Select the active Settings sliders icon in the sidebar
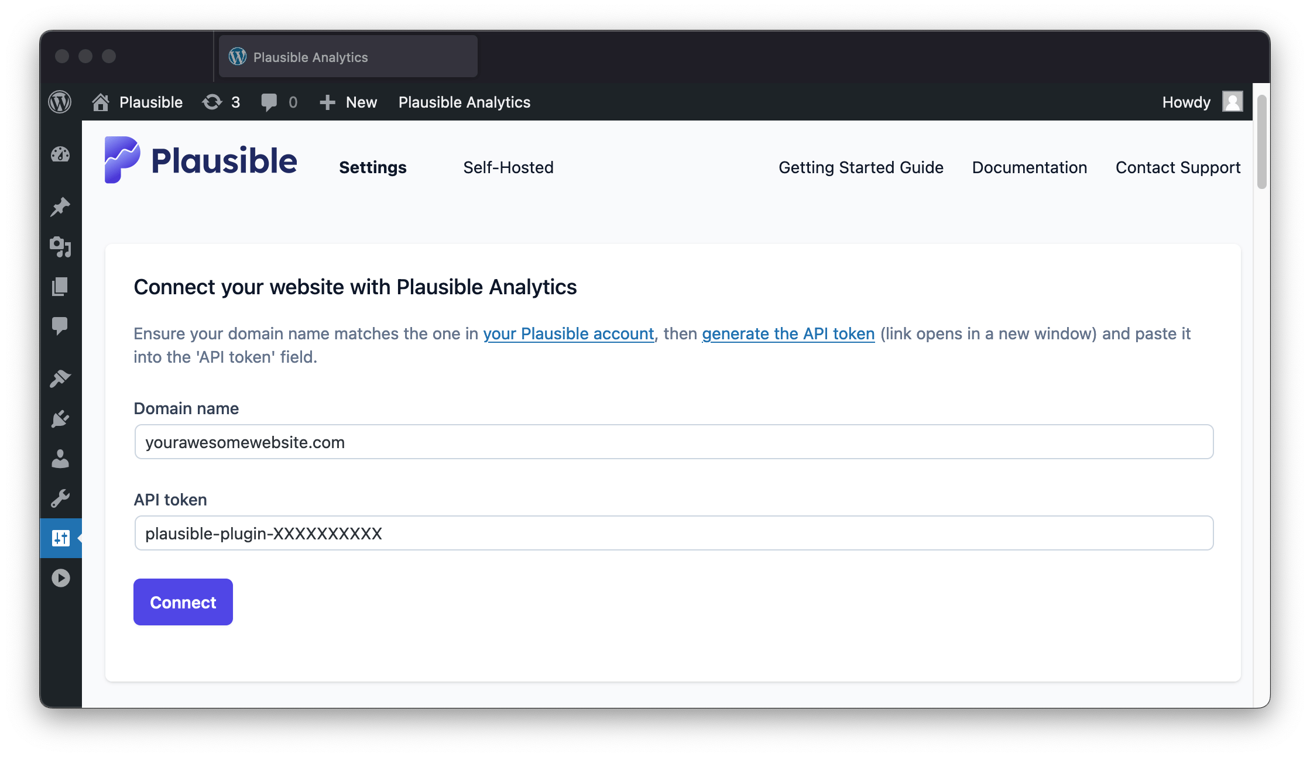Viewport: 1310px width, 757px height. (x=61, y=538)
